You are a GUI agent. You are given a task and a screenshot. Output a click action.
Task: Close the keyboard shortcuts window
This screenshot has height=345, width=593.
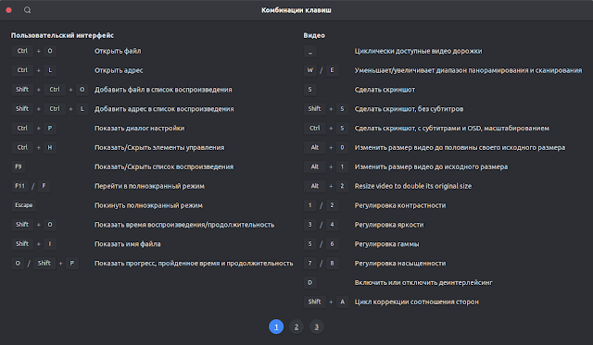tap(8, 10)
